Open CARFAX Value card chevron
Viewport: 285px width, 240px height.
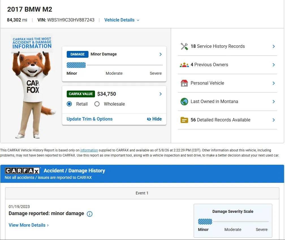161,94
